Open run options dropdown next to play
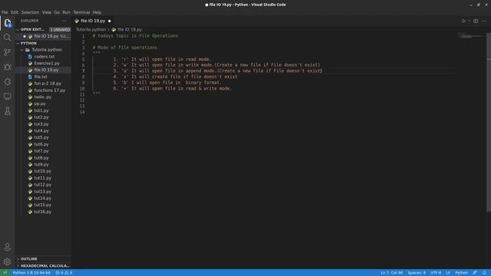 (469, 21)
